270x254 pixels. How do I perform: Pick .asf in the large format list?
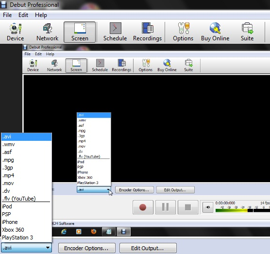point(26,152)
